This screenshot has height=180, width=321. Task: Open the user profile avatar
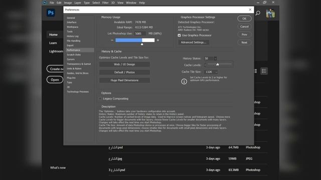pos(270,13)
